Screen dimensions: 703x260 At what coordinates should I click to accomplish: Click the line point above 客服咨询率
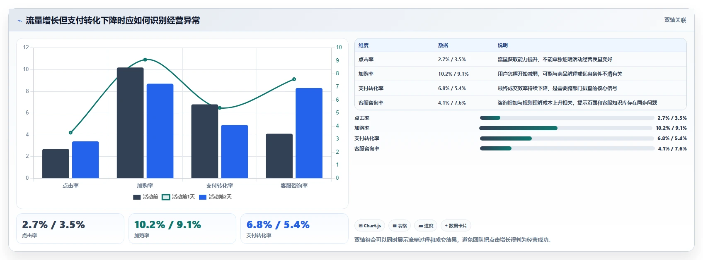[294, 79]
